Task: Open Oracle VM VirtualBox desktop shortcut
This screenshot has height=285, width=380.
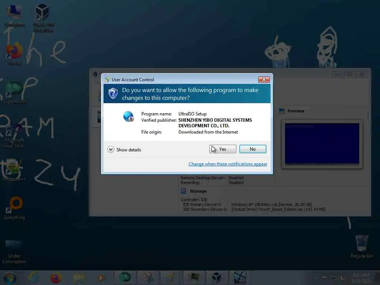Action: pos(43,18)
